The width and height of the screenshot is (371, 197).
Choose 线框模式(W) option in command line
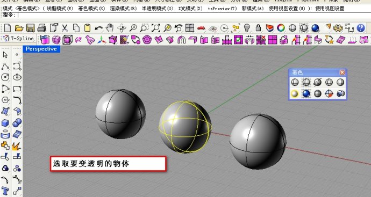[x=60, y=9]
